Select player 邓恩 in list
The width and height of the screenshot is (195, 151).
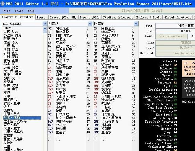pyautogui.click(x=7, y=93)
